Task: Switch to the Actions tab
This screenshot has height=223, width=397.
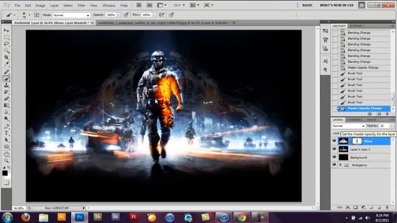Action: click(355, 26)
